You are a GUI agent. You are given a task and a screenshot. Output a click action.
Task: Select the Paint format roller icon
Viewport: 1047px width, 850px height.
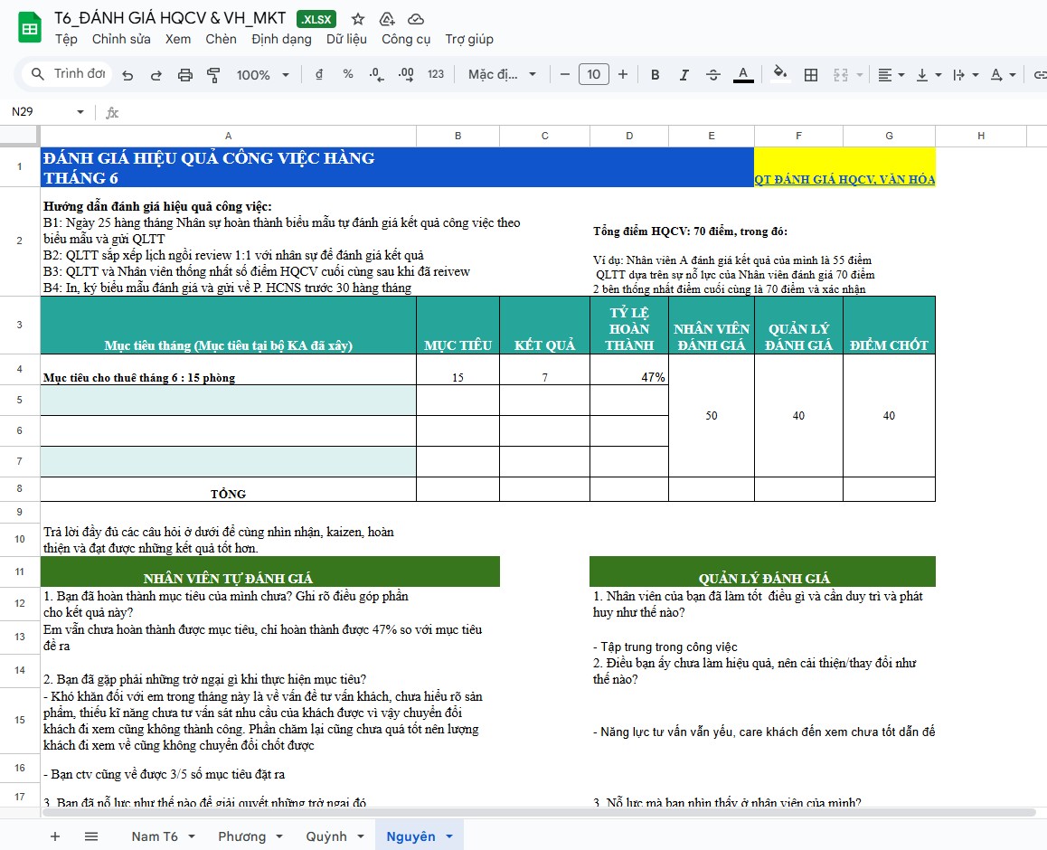pos(214,75)
